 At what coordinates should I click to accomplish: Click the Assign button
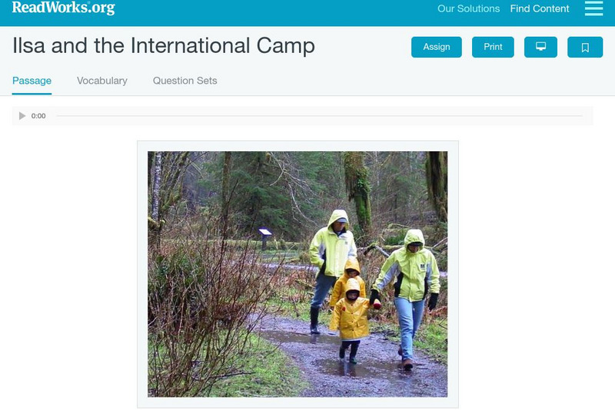click(x=436, y=47)
